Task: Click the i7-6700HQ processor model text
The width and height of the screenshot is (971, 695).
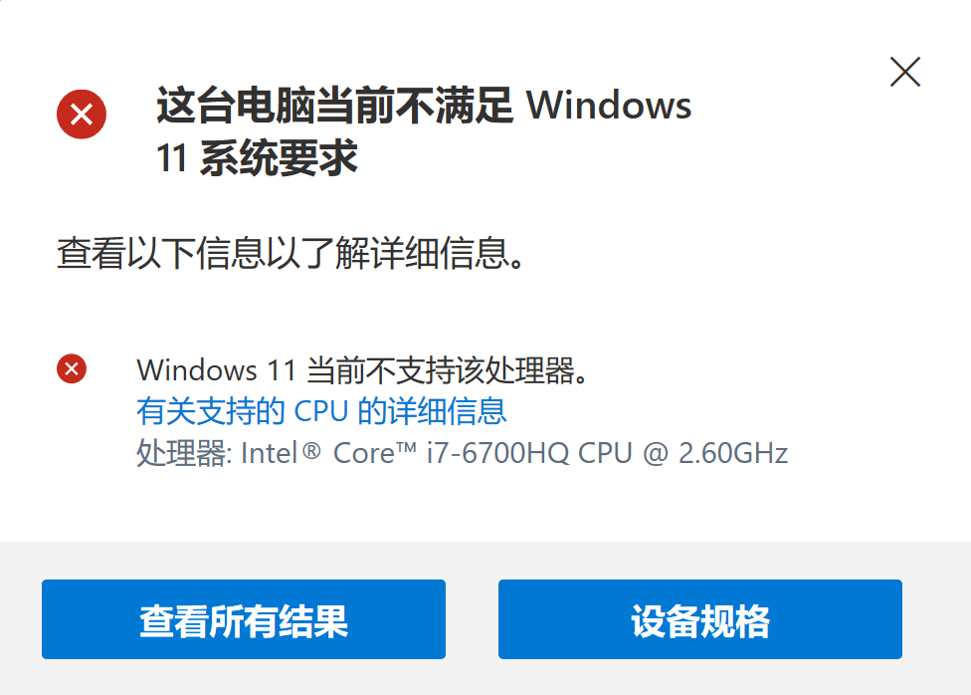Action: point(497,453)
